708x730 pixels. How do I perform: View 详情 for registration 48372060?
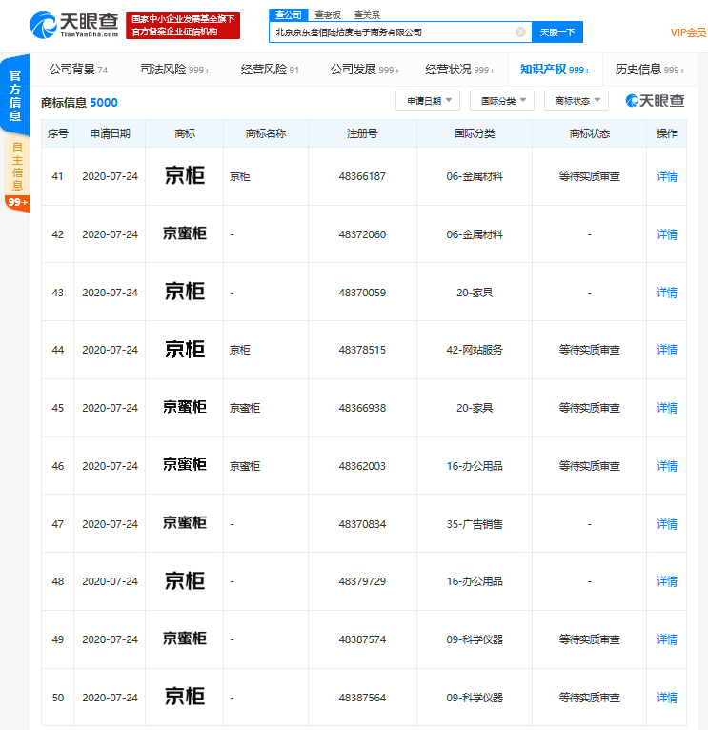pos(667,234)
